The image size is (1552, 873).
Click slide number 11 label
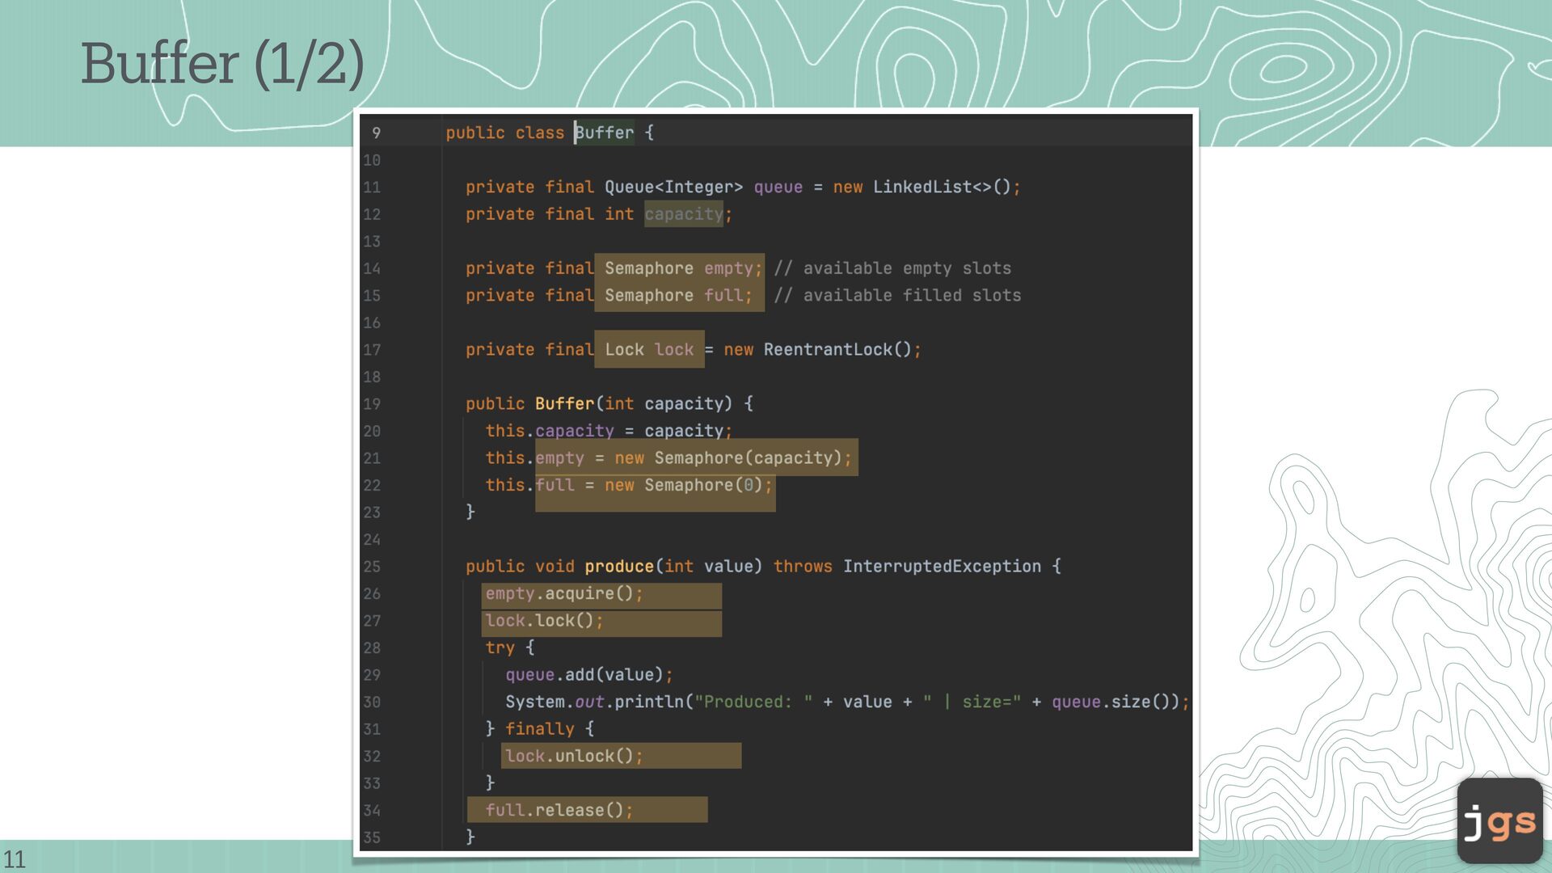coord(15,858)
